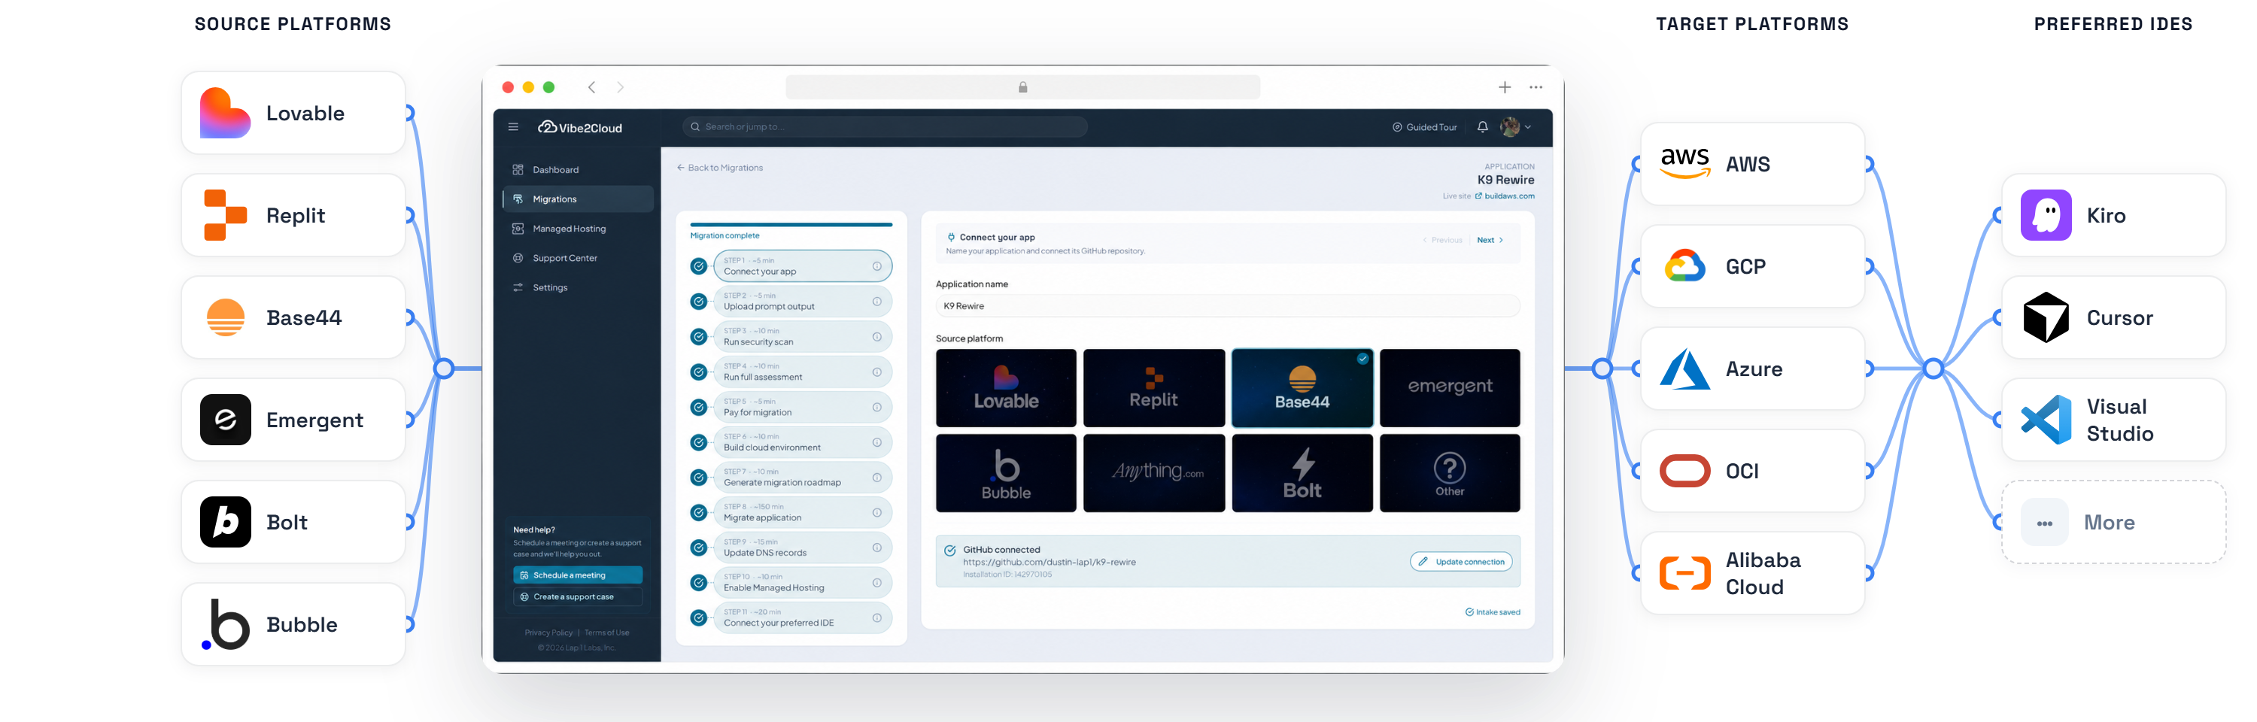The image size is (2257, 722).
Task: Select Step 6 Build cloud environment
Action: [x=803, y=442]
